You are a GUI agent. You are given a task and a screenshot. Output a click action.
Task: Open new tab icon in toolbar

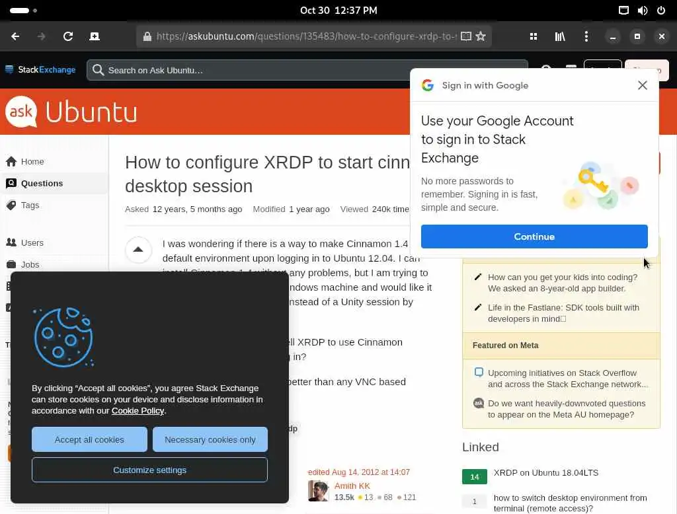tap(94, 37)
